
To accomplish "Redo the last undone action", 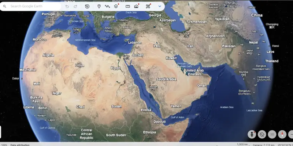I will pos(75,6).
